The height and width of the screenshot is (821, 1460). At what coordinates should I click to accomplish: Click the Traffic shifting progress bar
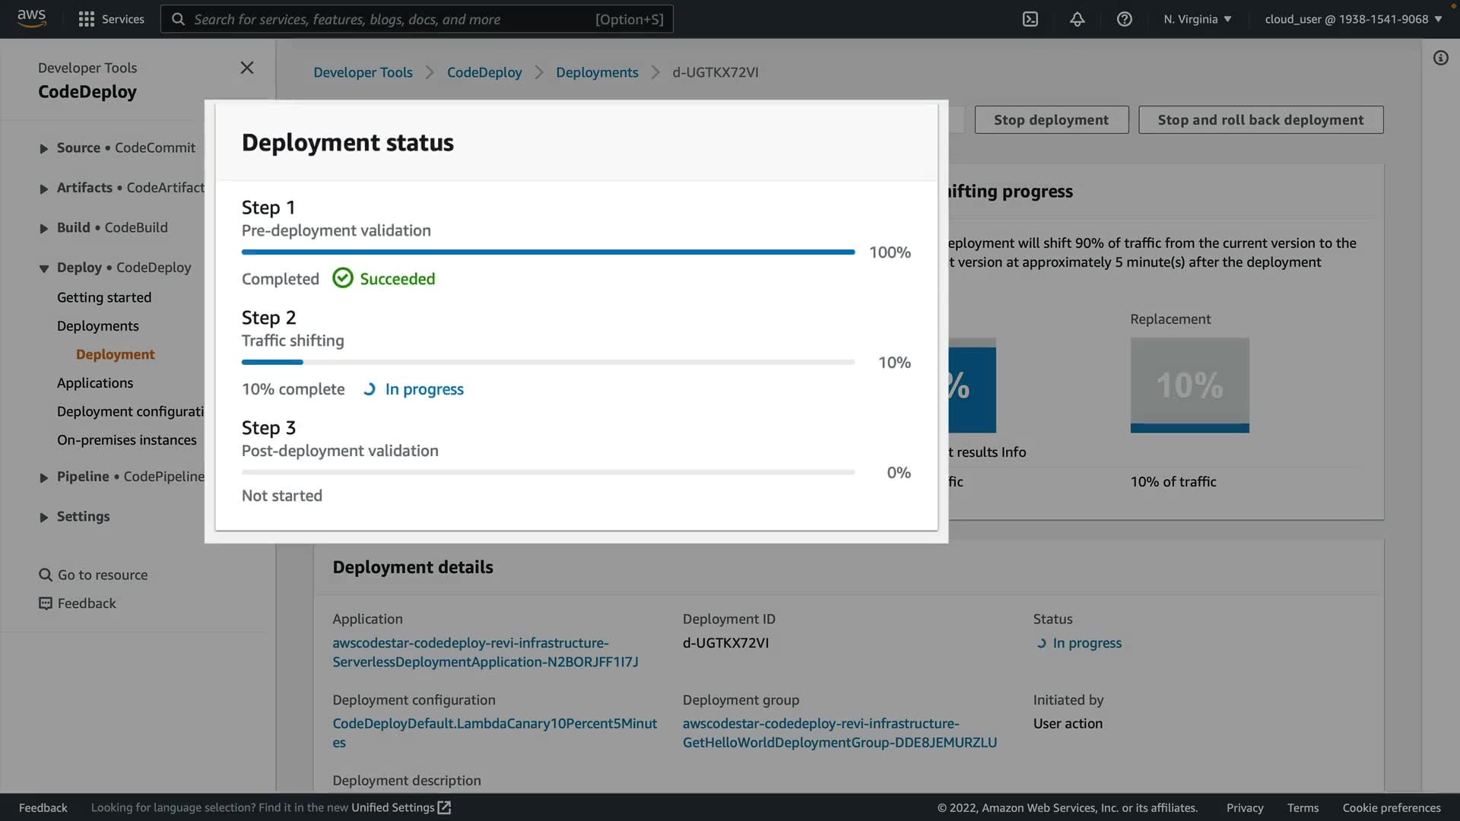click(547, 363)
